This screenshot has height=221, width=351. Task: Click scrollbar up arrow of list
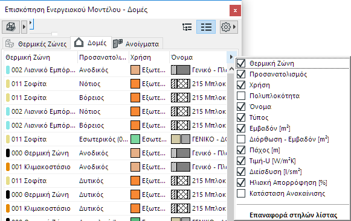click(x=231, y=69)
